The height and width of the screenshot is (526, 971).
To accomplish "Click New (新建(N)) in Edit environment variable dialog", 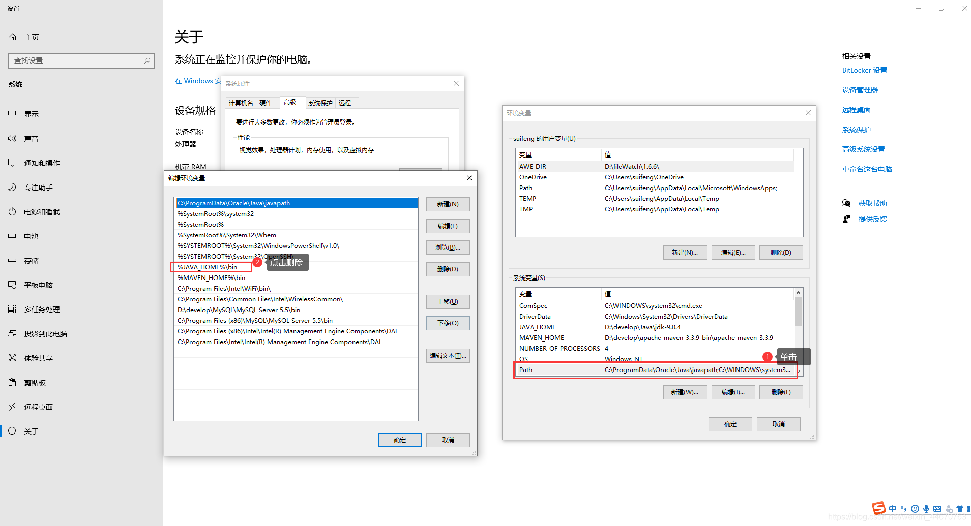I will (448, 204).
